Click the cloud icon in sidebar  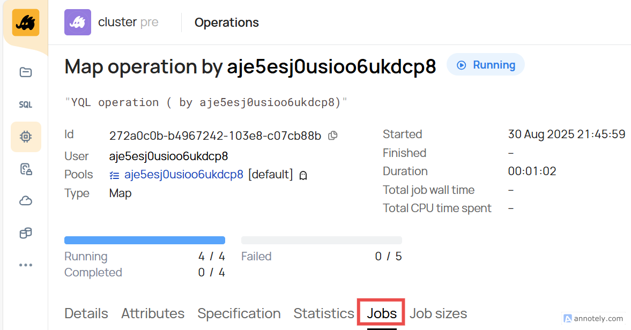coord(26,201)
